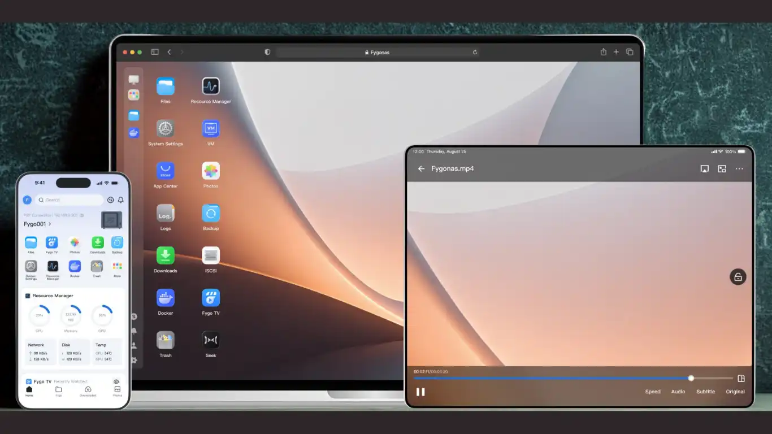Open the Trash on the laptop desktop
The image size is (772, 434).
pos(166,340)
